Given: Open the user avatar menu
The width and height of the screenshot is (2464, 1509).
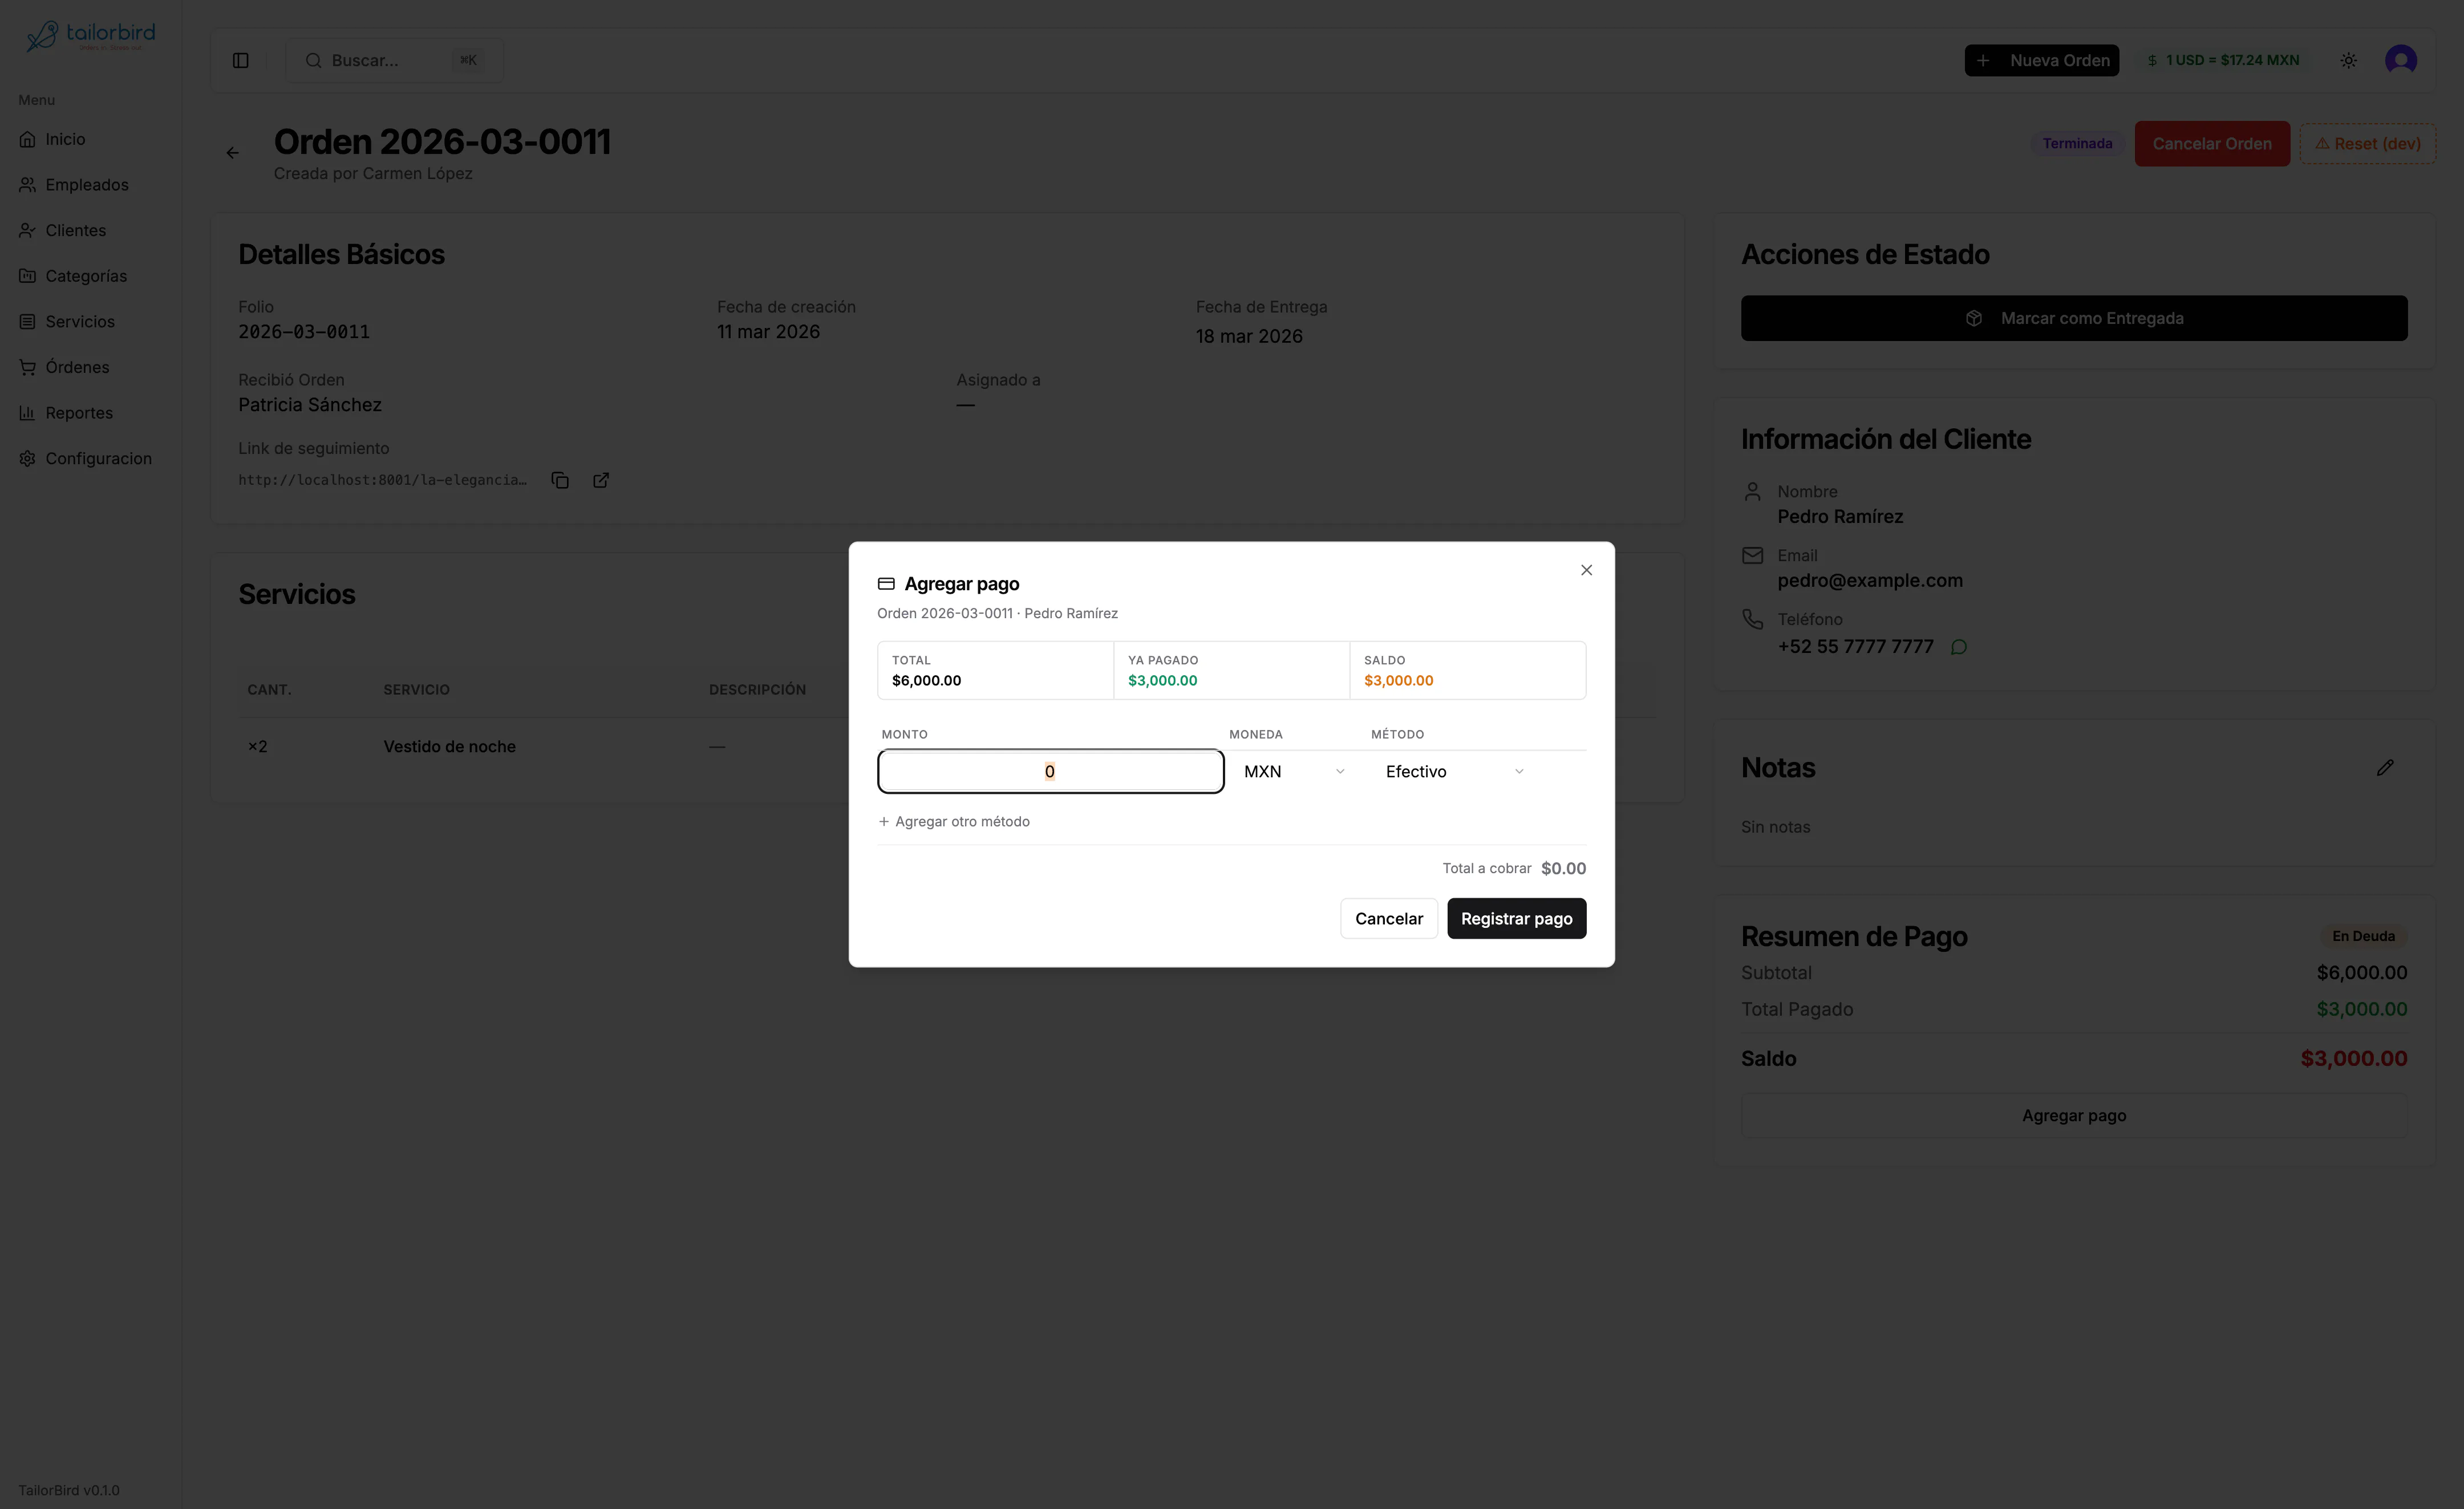Looking at the screenshot, I should coord(2400,60).
